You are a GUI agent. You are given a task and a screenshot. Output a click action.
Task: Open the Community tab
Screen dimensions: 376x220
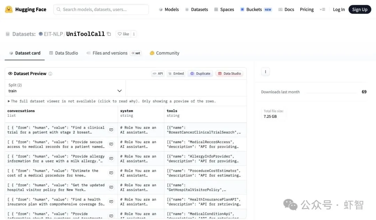point(164,53)
